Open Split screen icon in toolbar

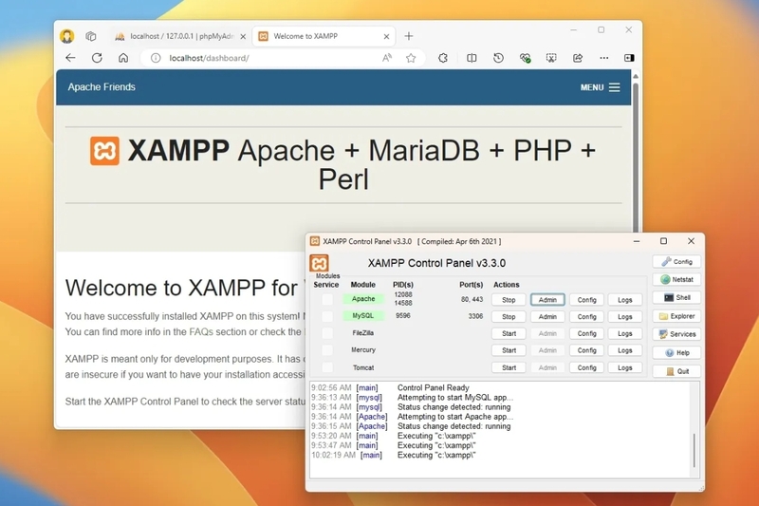click(x=472, y=58)
